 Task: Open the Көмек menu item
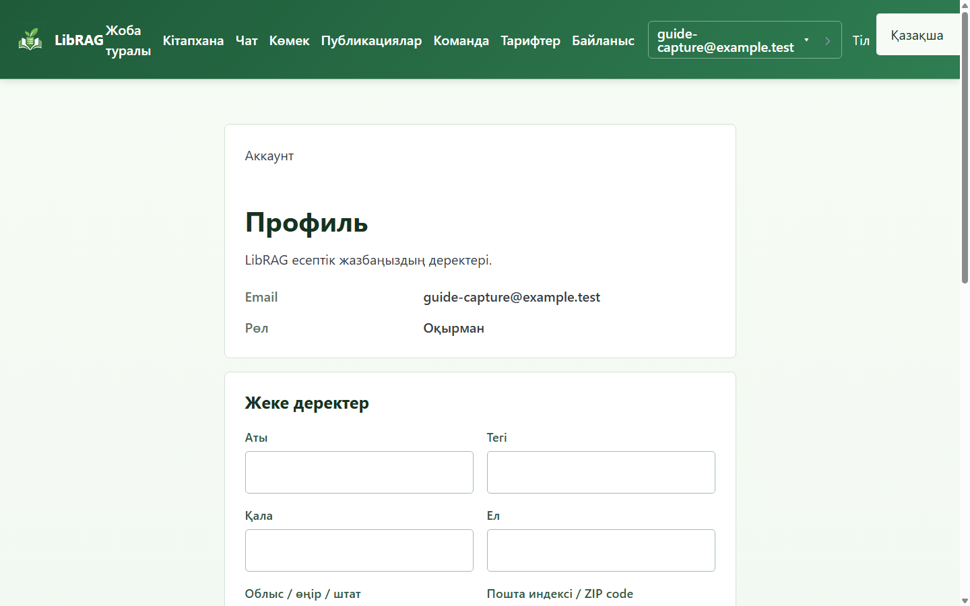290,40
